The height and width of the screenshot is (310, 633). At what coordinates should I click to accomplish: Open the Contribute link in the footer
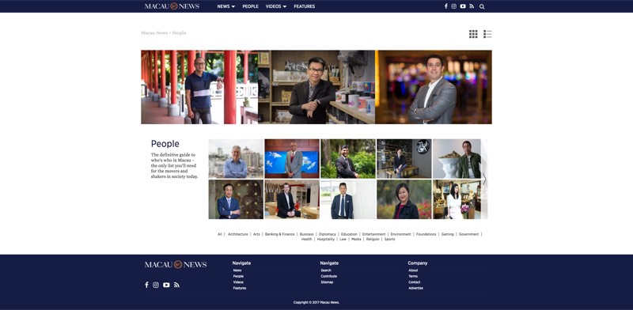[x=328, y=276]
